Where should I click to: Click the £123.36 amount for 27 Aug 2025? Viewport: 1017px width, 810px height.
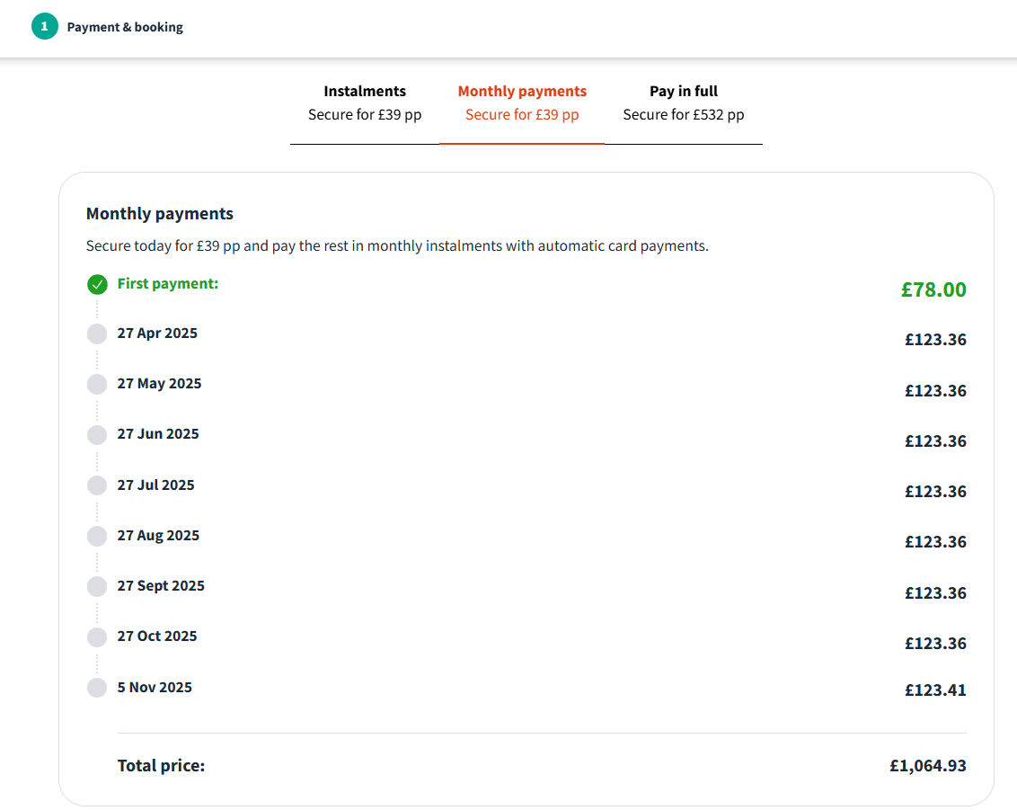[935, 542]
